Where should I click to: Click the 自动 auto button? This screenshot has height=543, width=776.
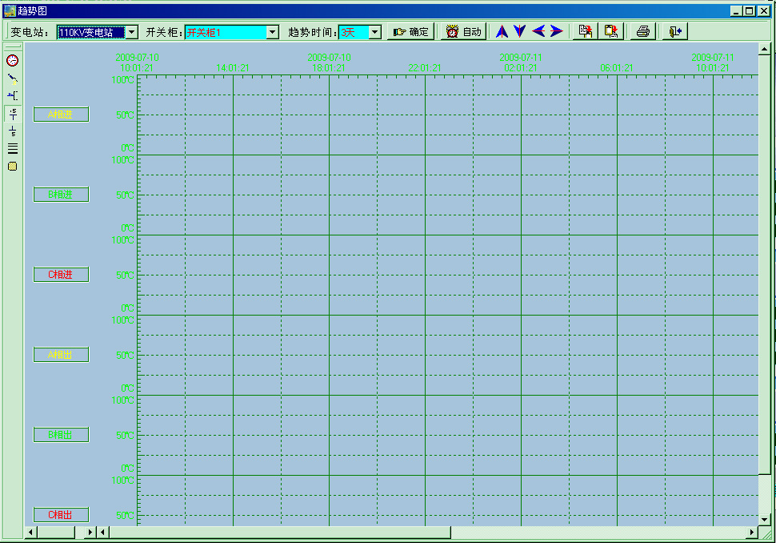464,32
